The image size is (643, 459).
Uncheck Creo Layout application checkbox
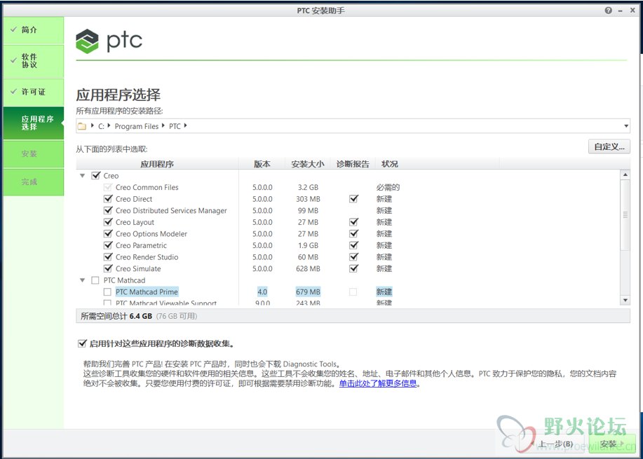(108, 222)
